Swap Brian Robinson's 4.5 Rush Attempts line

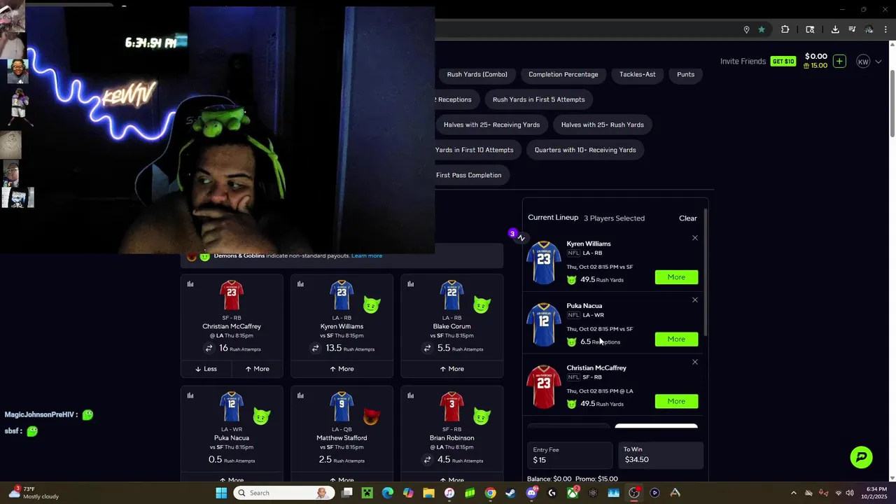click(x=427, y=460)
